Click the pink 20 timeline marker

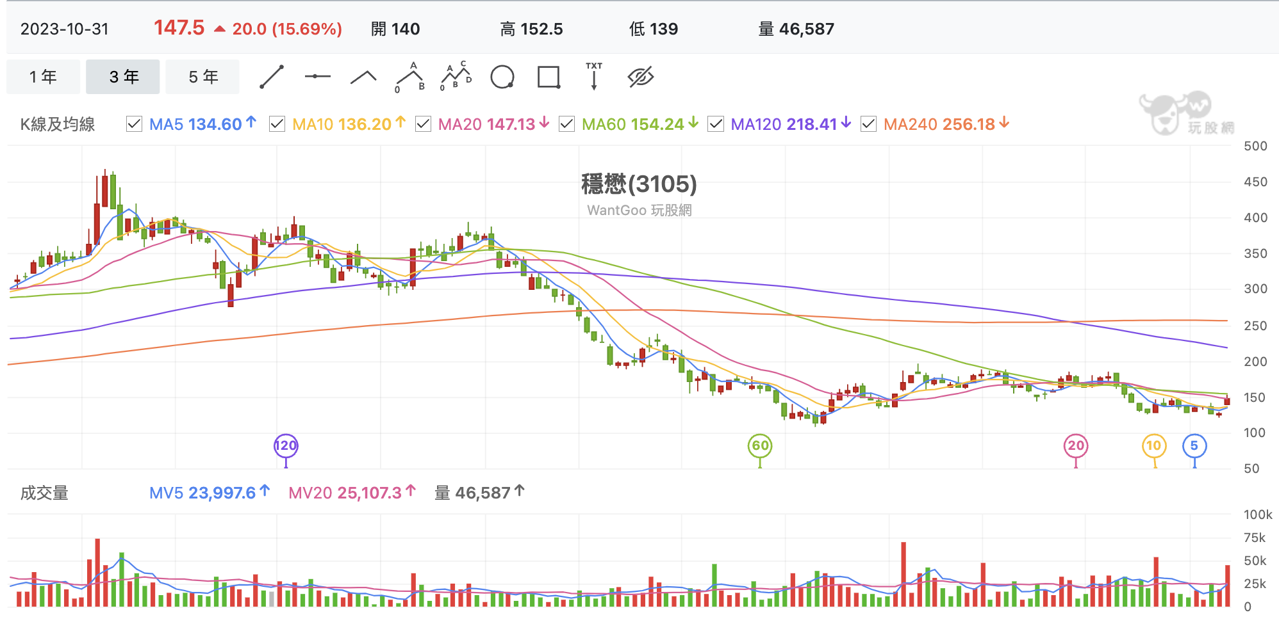coord(1076,446)
